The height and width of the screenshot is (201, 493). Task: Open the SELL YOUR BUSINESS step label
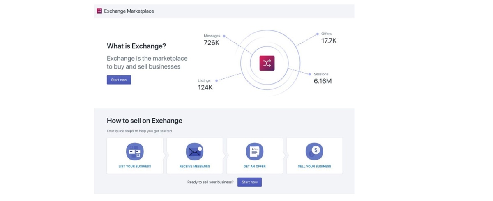(x=314, y=167)
